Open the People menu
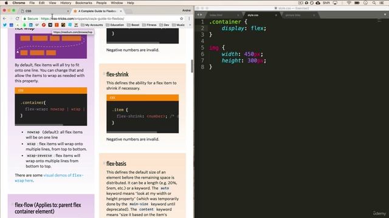 pyautogui.click(x=102, y=3)
